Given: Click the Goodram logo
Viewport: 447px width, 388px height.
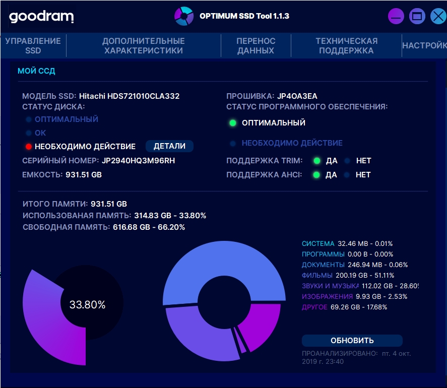Looking at the screenshot, I should [42, 17].
